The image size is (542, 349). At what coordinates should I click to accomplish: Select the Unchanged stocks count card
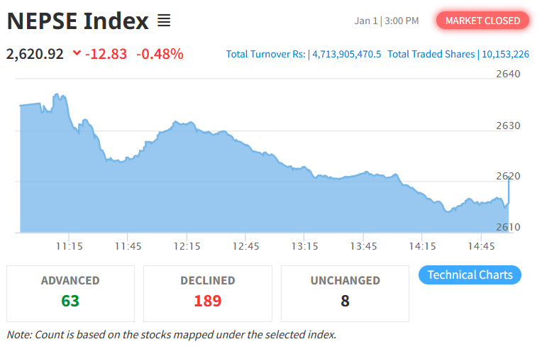tap(345, 293)
